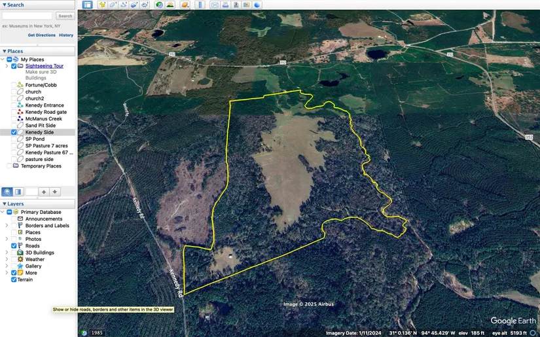Expand the Borders and Labels layer
This screenshot has width=540, height=337.
7,226
